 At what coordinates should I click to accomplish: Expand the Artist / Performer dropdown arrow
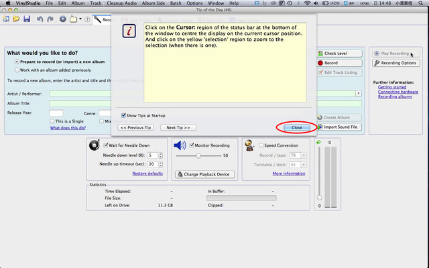[x=359, y=94]
